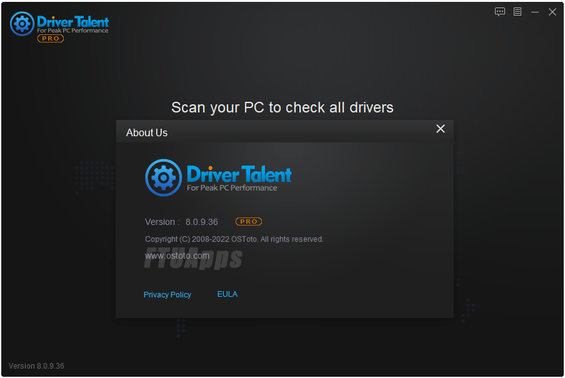Click the Driver Talent gear logo top-left header
565x378 pixels.
click(x=22, y=24)
